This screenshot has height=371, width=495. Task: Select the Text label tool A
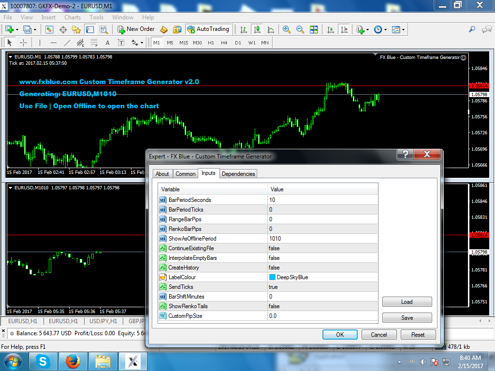[x=108, y=43]
